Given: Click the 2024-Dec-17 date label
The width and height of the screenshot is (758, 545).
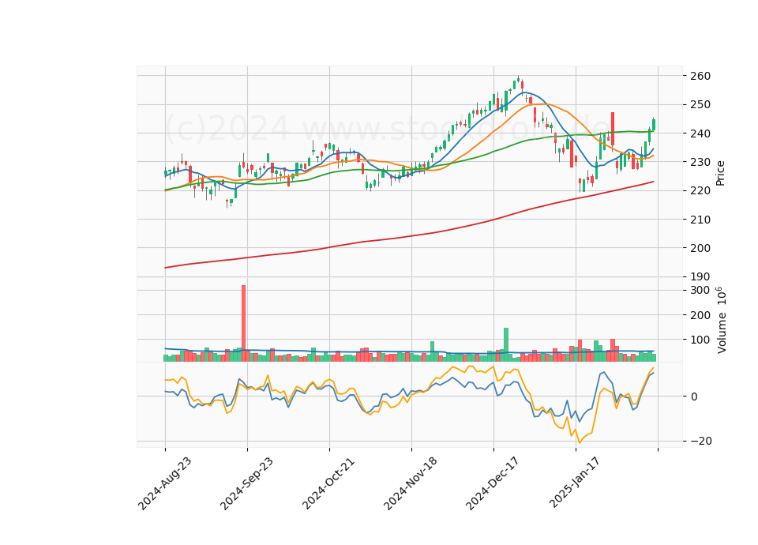Looking at the screenshot, I should click(493, 483).
